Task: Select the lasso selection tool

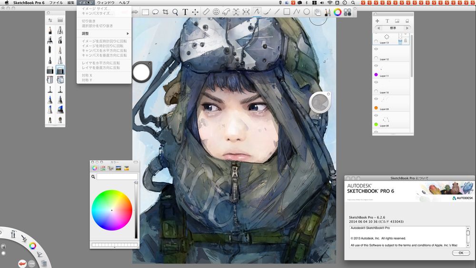Action: coord(155,12)
